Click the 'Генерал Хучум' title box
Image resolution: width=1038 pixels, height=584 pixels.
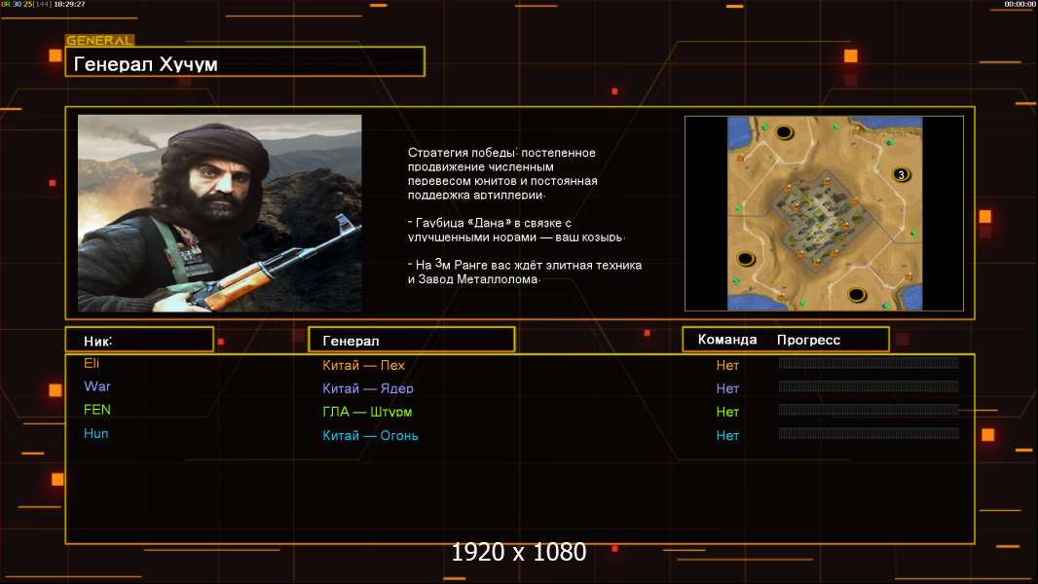[x=244, y=62]
